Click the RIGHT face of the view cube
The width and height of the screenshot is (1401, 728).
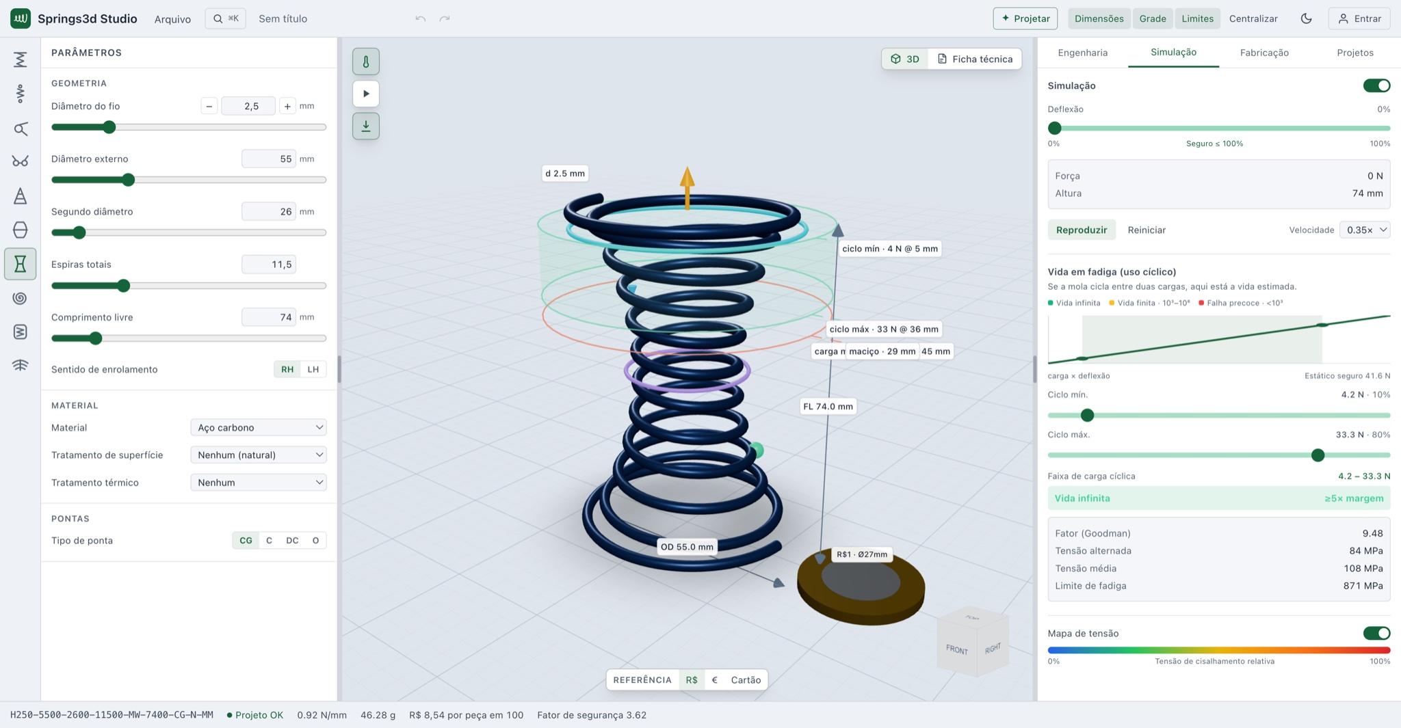(993, 647)
